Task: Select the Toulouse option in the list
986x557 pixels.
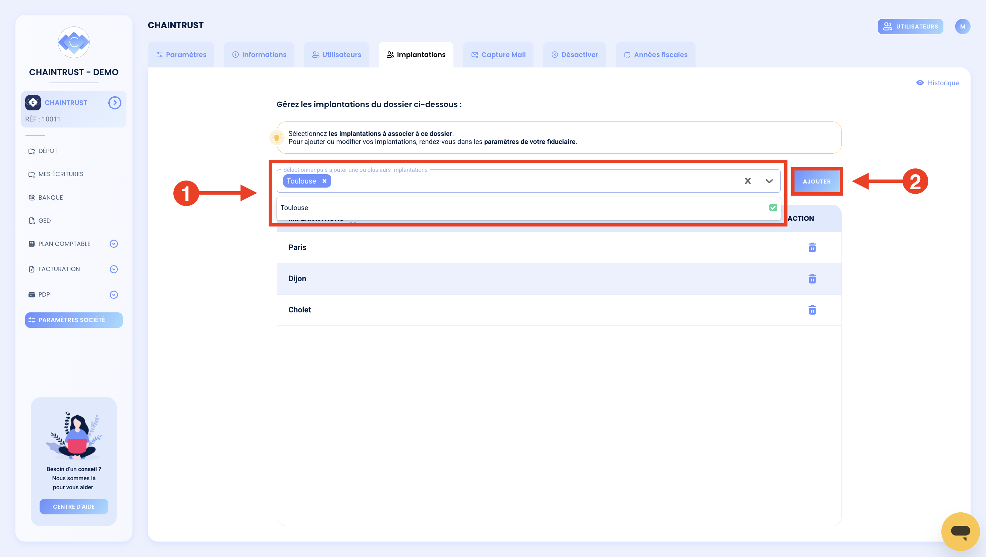Action: pyautogui.click(x=528, y=208)
